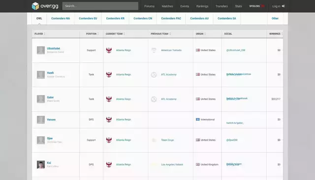
Task: Open Team Doge previous team link
Action: (167, 140)
